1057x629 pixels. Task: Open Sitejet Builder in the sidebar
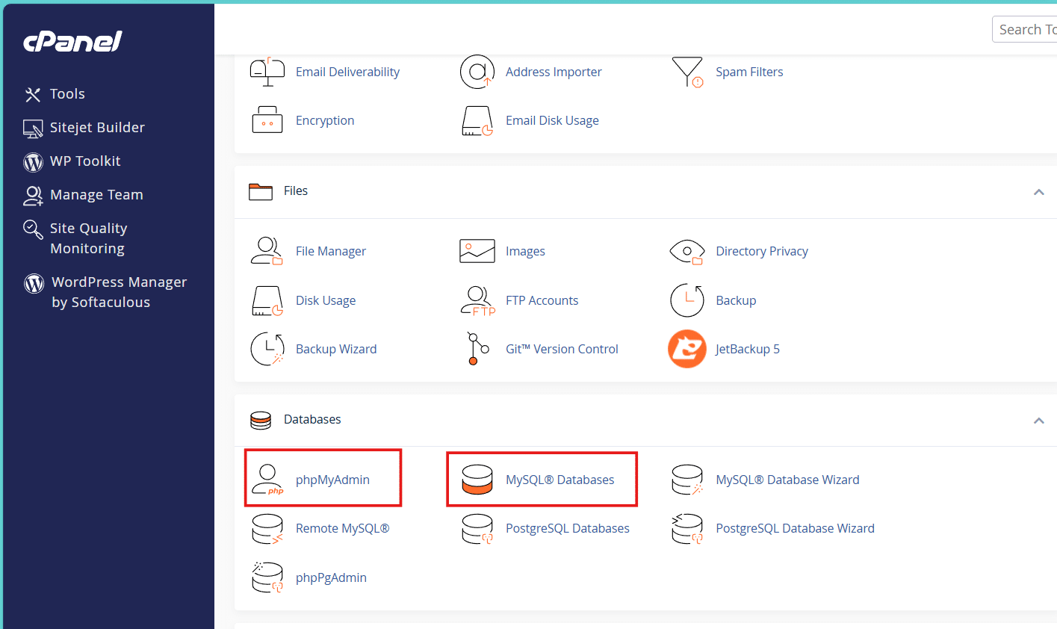point(97,128)
